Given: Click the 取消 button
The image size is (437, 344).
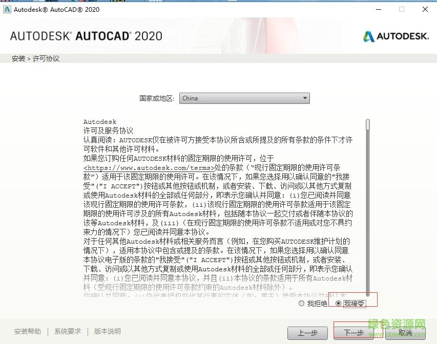Looking at the screenshot, I should coord(404,333).
